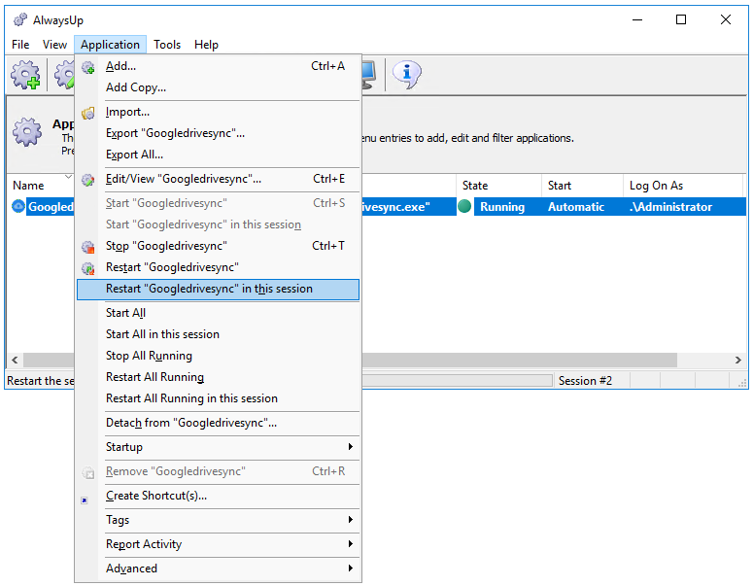Choose Start All menu entry
Image resolution: width=753 pixels, height=586 pixels.
(218, 313)
